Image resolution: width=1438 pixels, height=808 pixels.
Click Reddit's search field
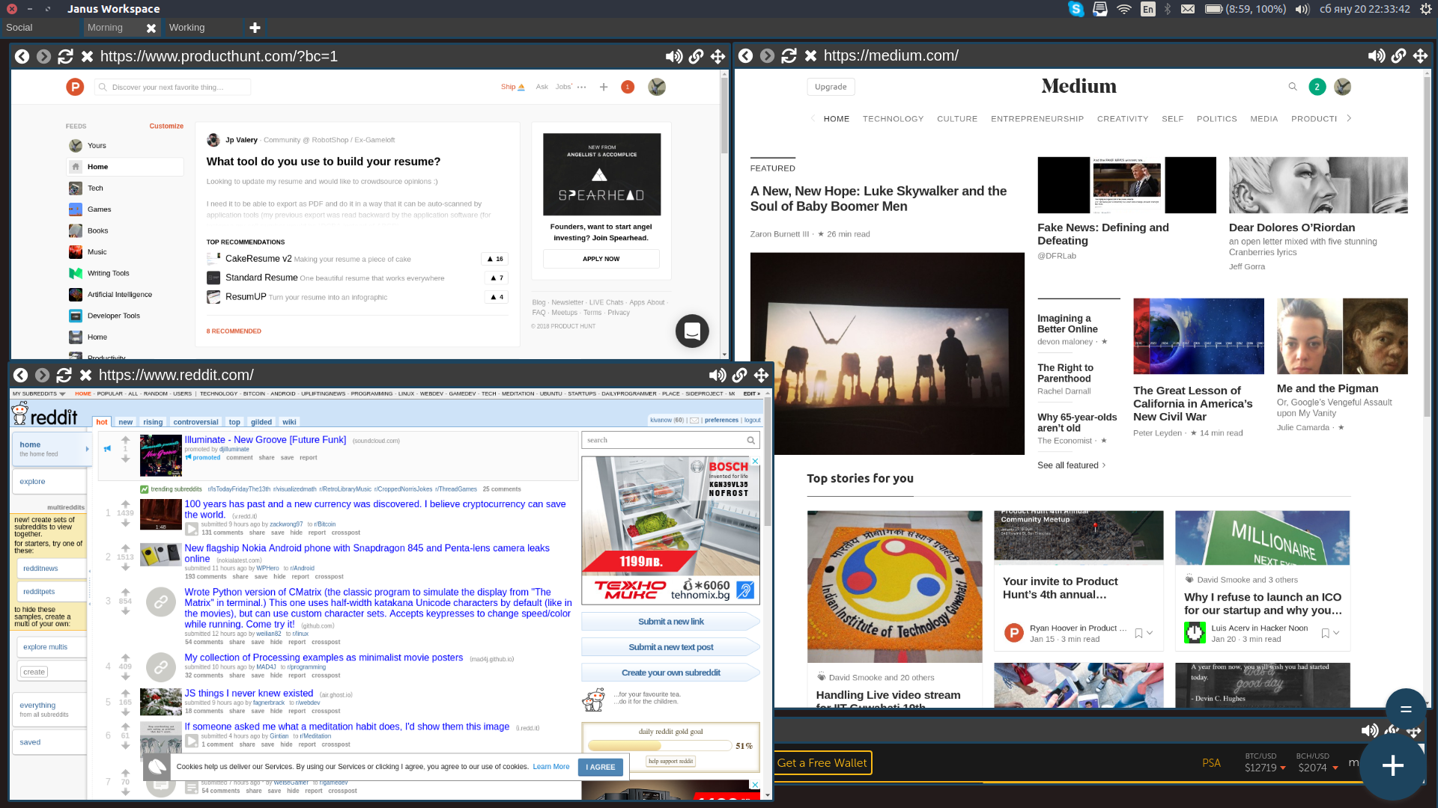click(x=667, y=440)
